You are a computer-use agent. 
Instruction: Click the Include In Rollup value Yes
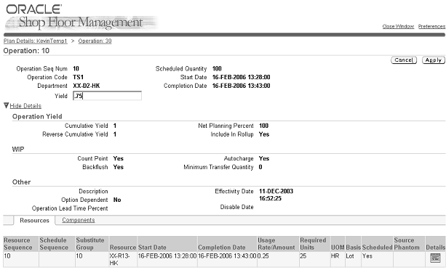pyautogui.click(x=264, y=134)
